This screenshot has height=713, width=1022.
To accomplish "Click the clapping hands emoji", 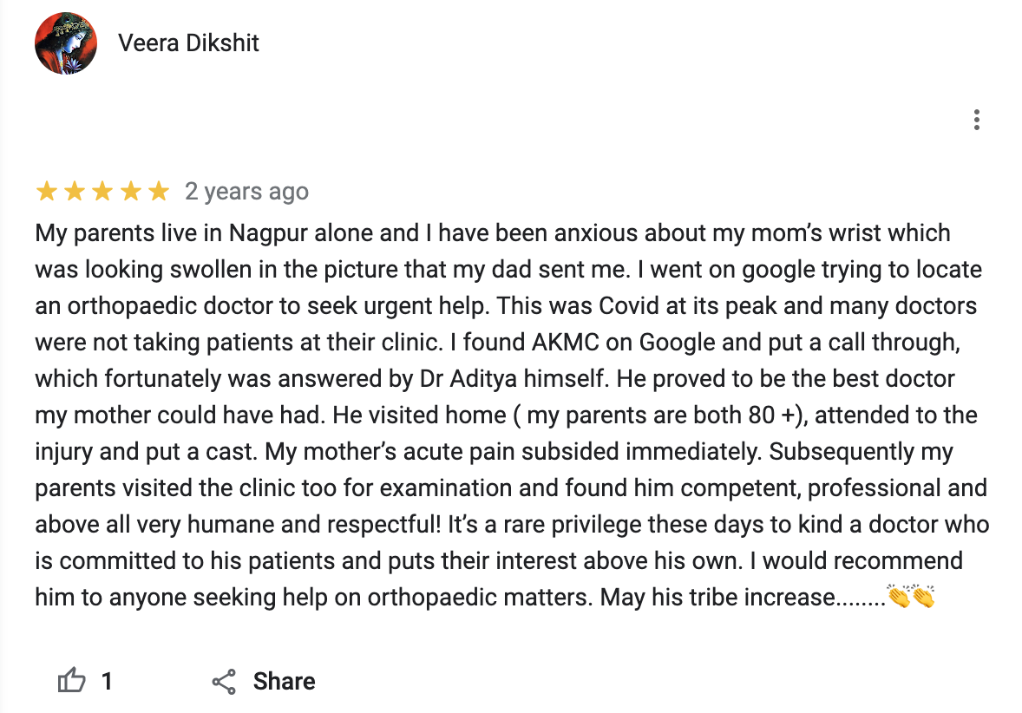I will (911, 598).
